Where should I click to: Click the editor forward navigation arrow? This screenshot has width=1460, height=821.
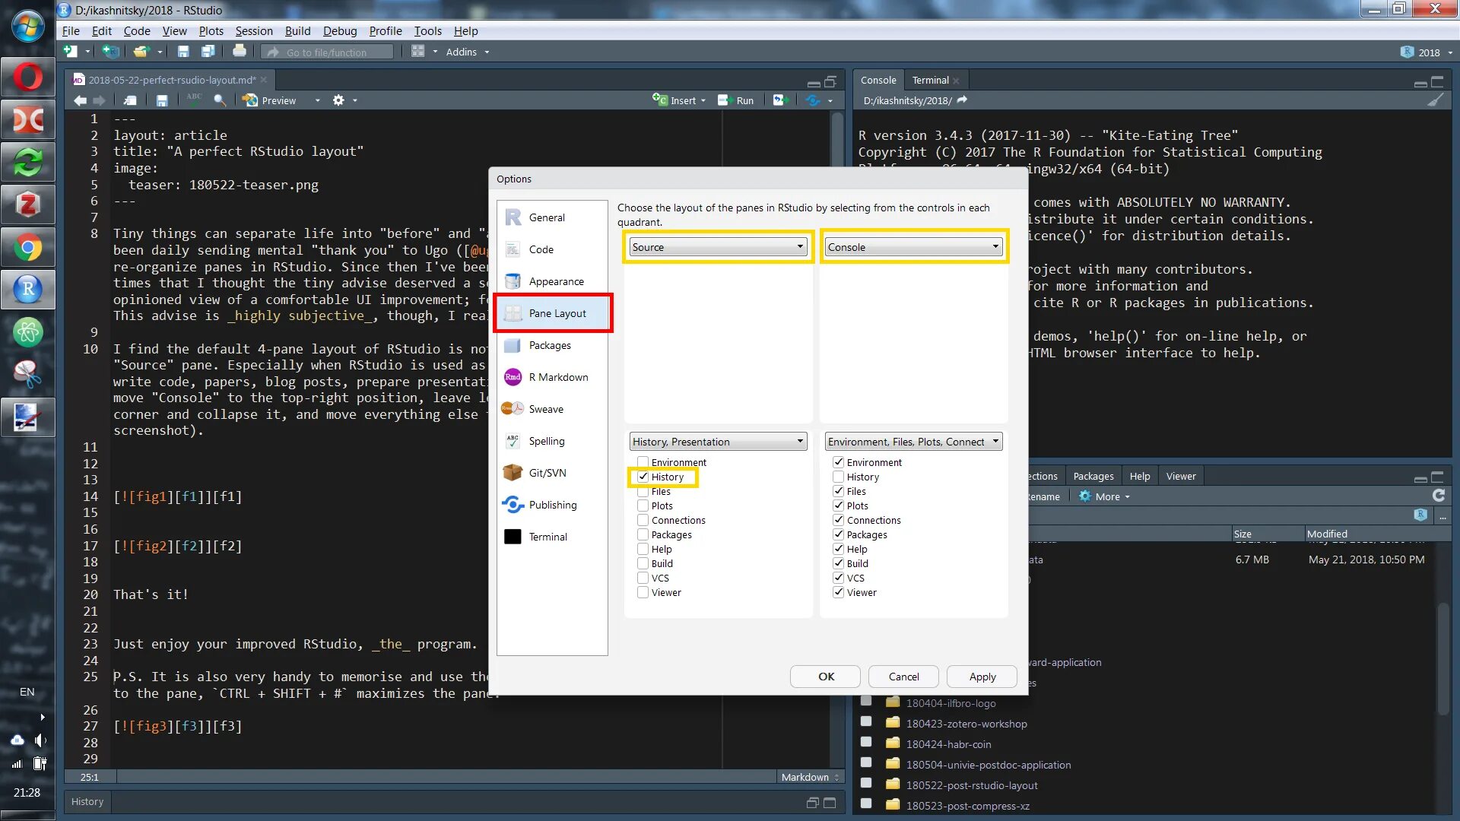coord(99,100)
